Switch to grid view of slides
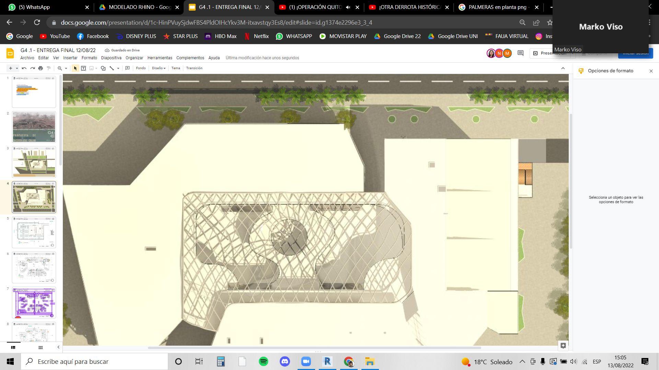Image resolution: width=659 pixels, height=370 pixels. (41, 347)
